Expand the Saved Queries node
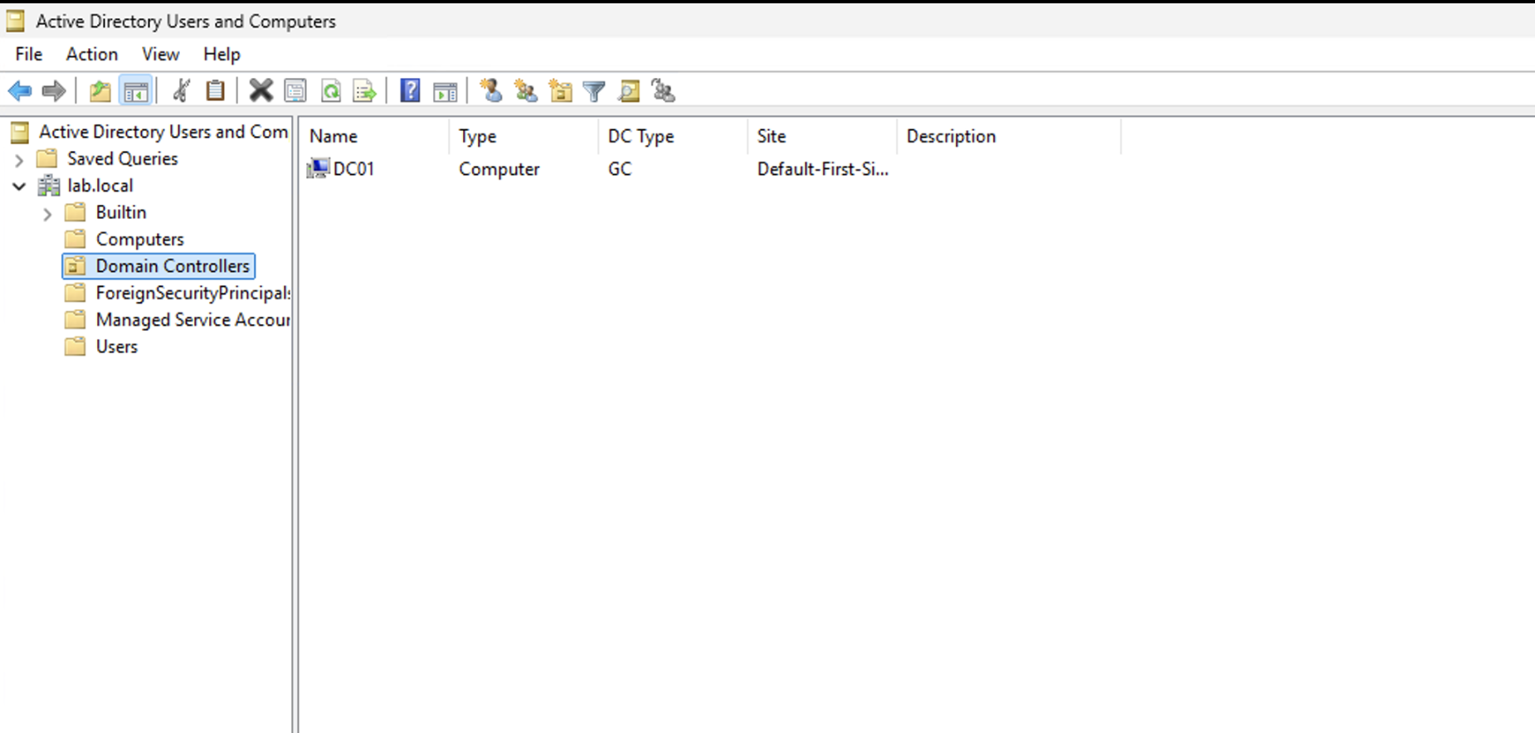 19,159
